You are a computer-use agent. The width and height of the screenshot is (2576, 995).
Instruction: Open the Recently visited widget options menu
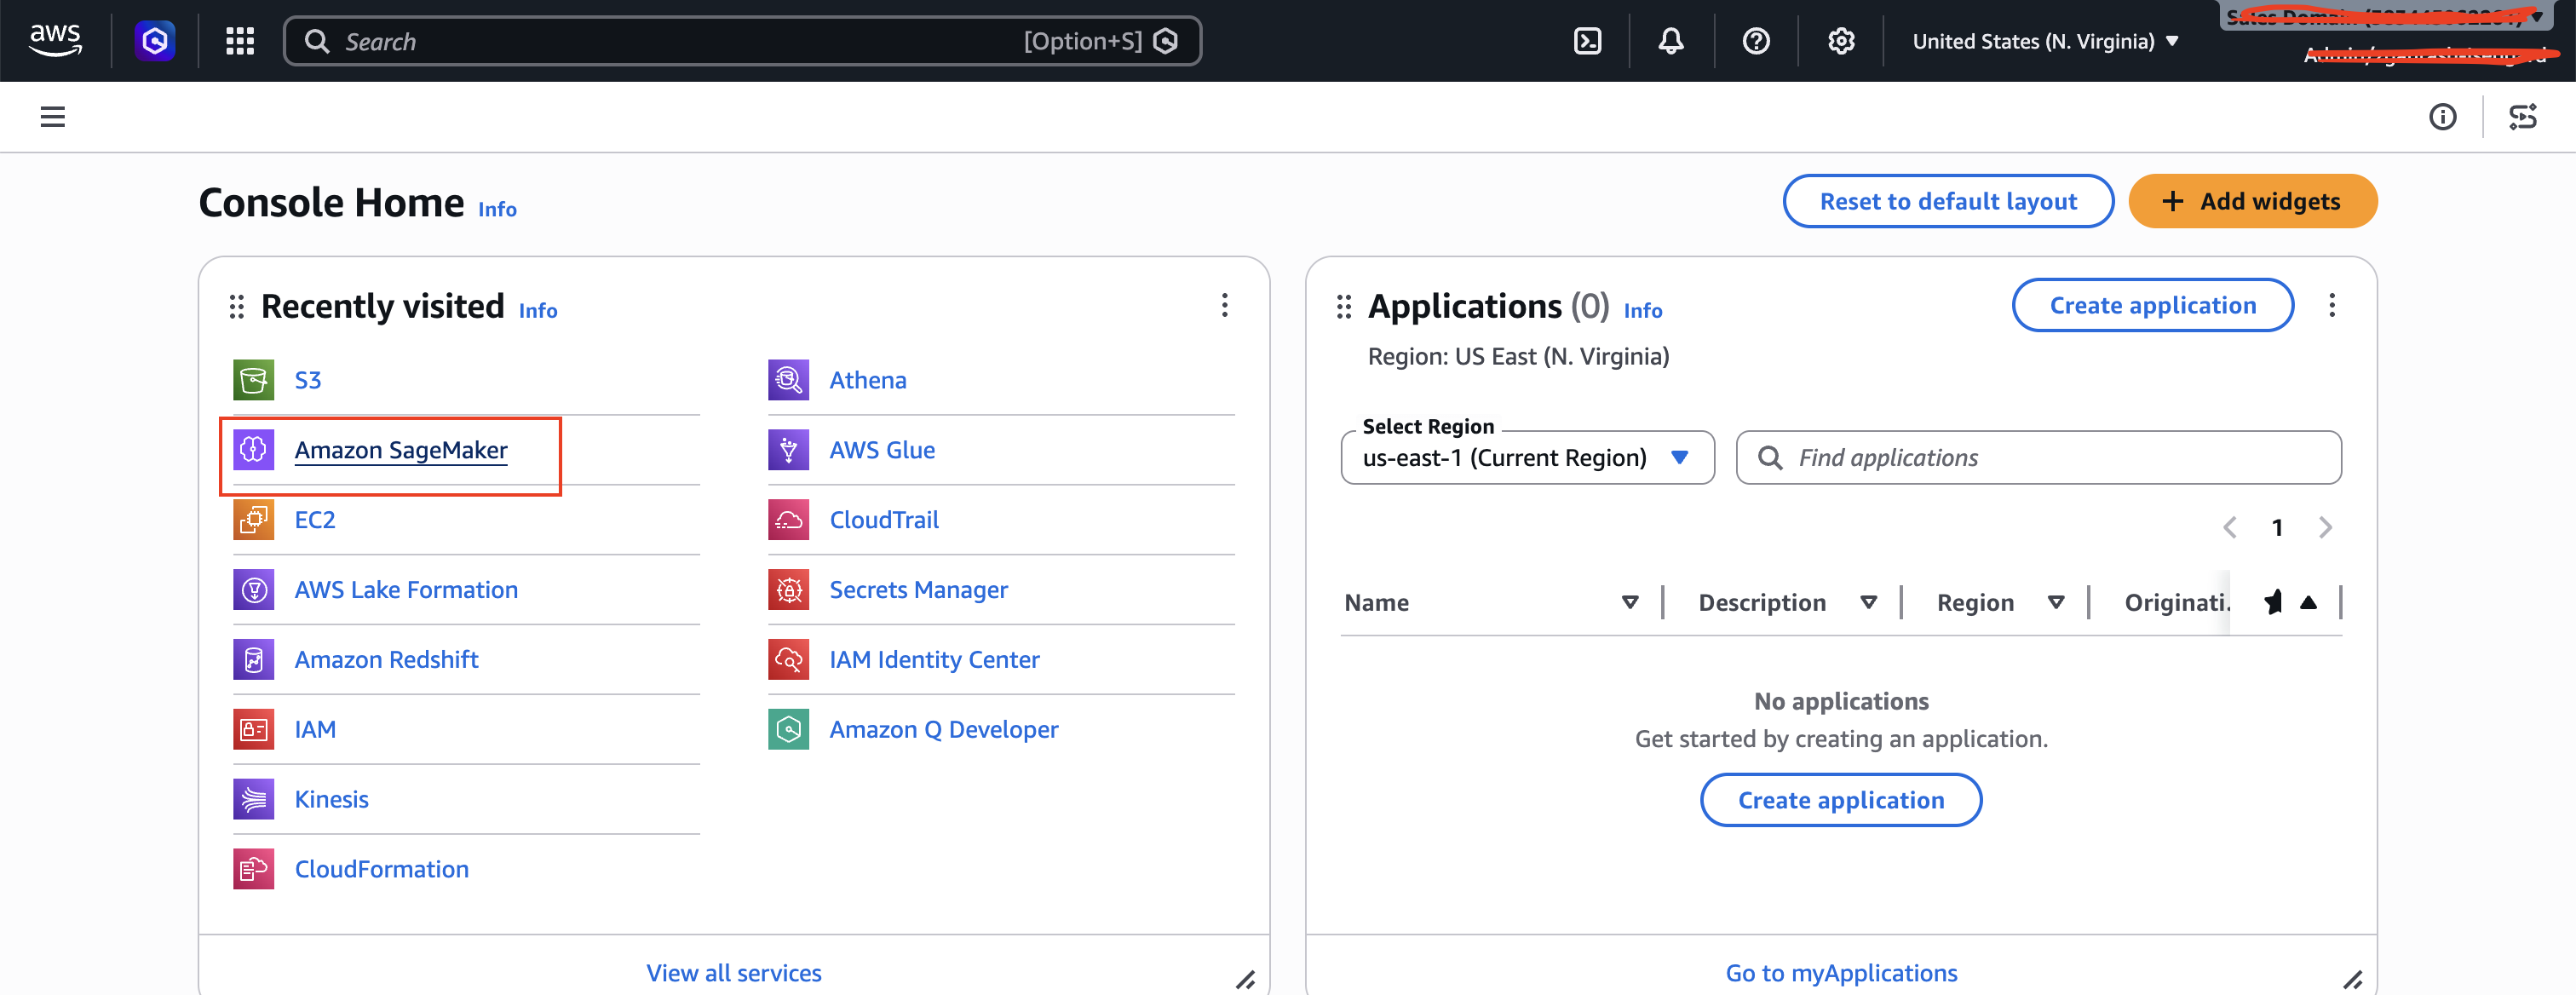tap(1225, 305)
